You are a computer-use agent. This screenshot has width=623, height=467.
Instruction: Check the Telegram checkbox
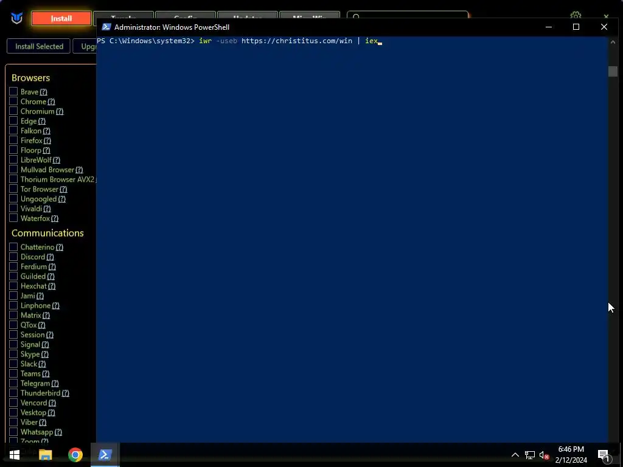[x=13, y=383]
